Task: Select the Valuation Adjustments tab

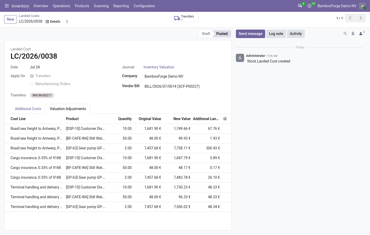Action: click(x=68, y=109)
